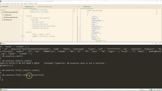This screenshot has width=162, height=91.
Task: Click the 1-modelo.json file icon
Action: click(3, 15)
